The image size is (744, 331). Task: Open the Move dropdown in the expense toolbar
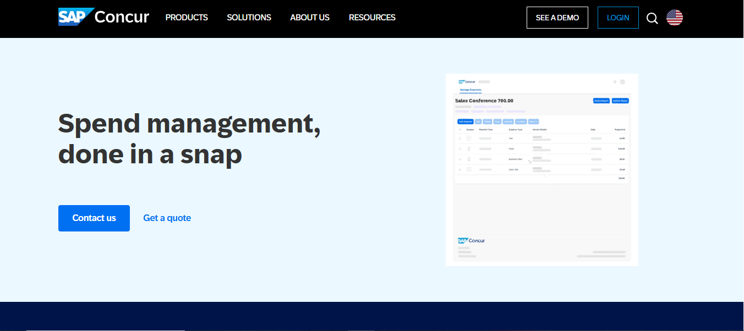coord(533,122)
